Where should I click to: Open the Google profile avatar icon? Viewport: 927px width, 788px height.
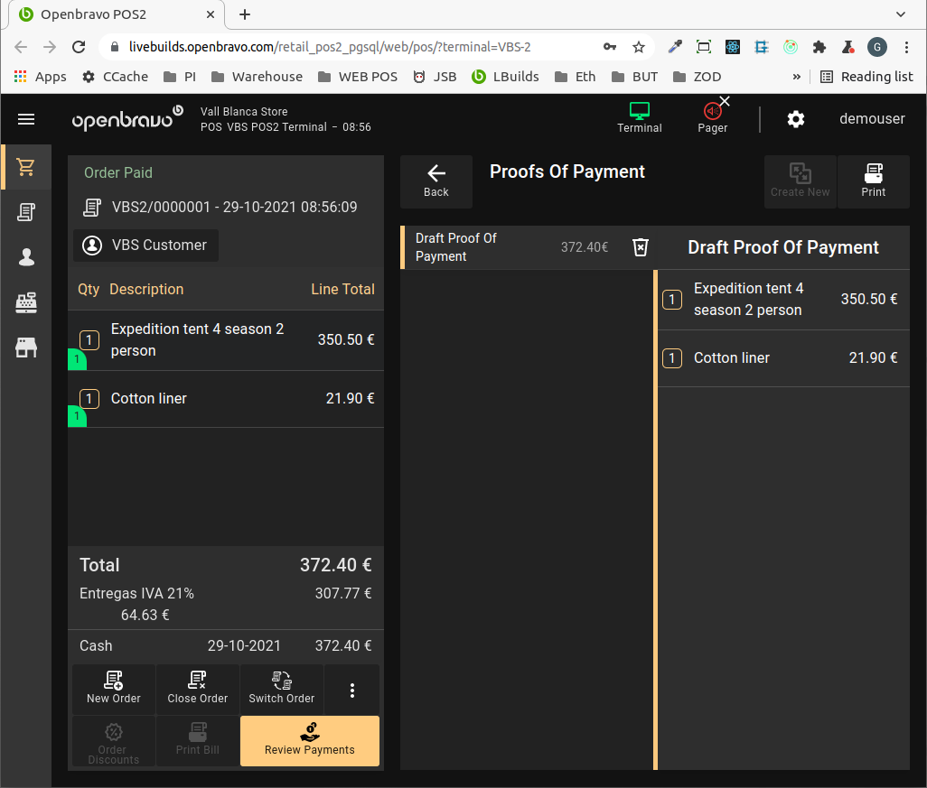(876, 47)
